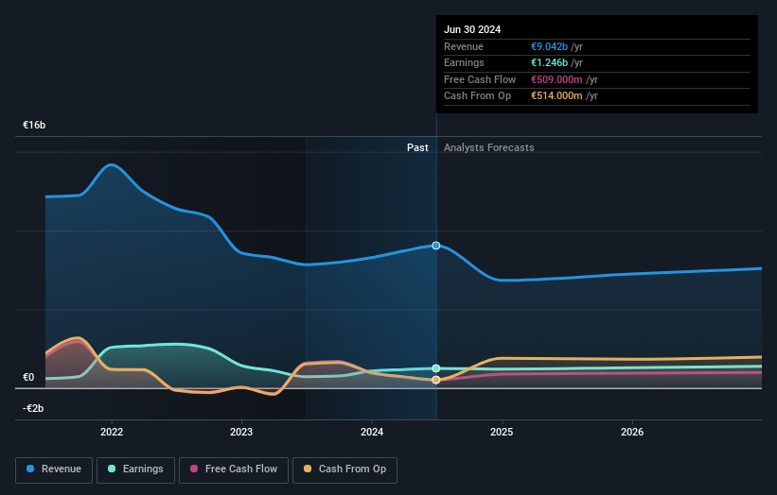Viewport: 777px width, 495px height.
Task: Select the 2022 x-axis label
Action: pos(112,432)
